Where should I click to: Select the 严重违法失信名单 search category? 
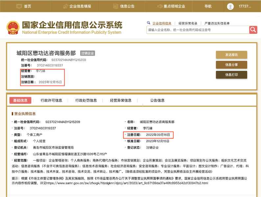click(x=217, y=23)
